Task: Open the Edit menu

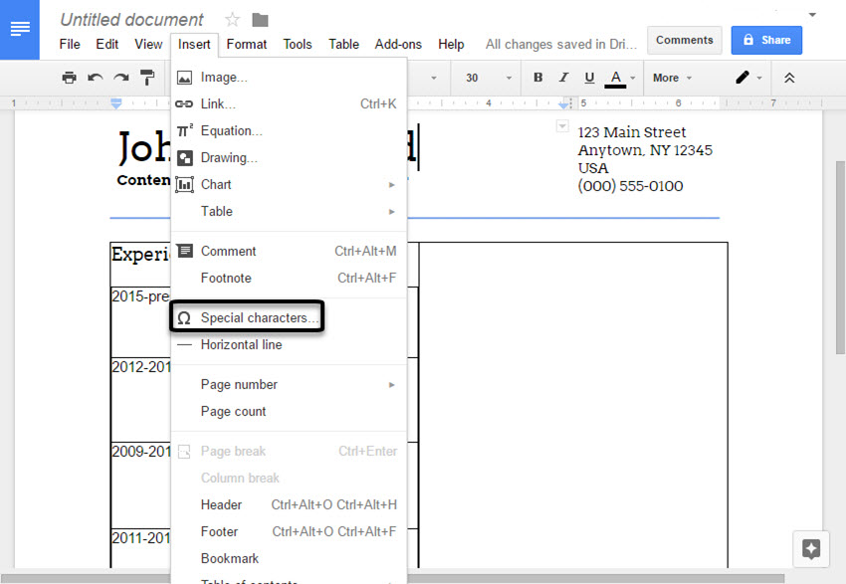Action: point(106,44)
